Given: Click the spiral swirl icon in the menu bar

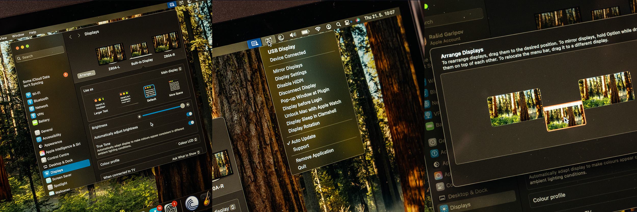Looking at the screenshot, I should 281,37.
